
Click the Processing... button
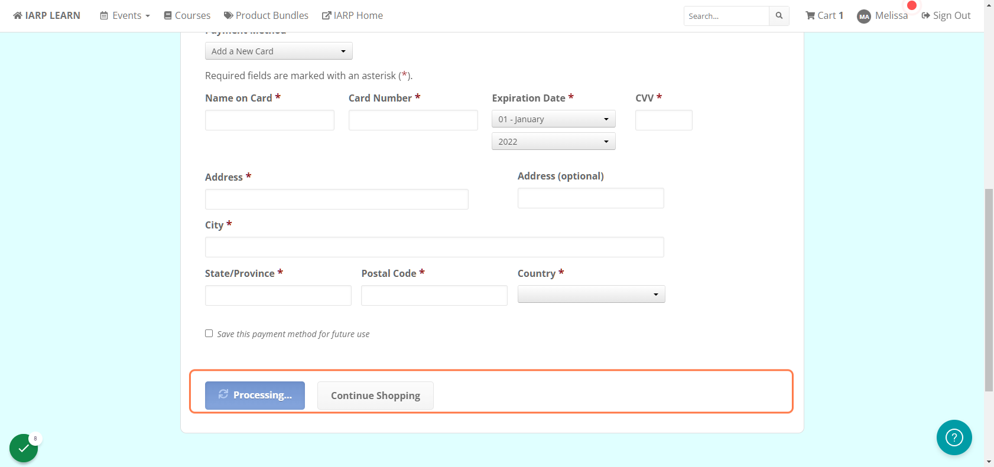click(255, 396)
